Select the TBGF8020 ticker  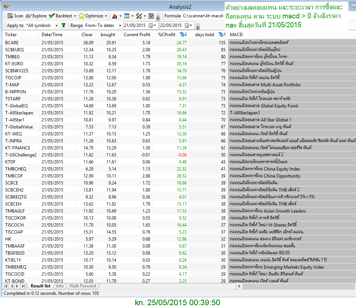[15, 253]
